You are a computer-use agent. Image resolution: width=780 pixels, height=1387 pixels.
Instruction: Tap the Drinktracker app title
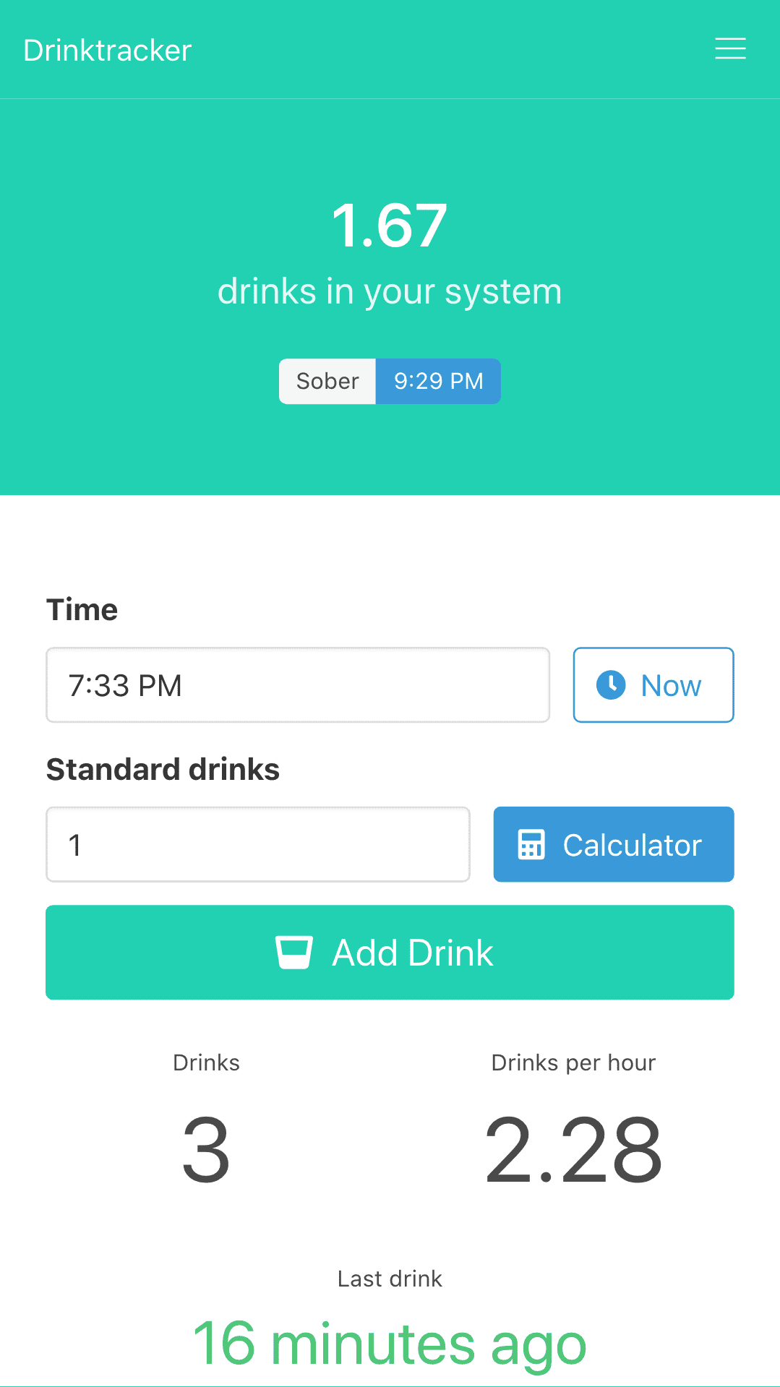coord(107,49)
